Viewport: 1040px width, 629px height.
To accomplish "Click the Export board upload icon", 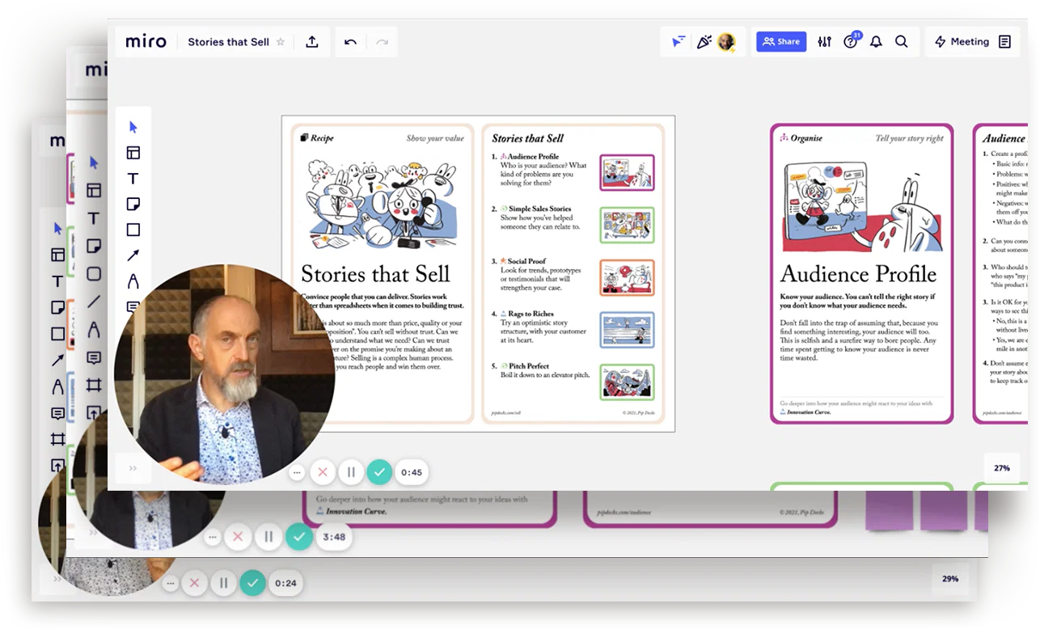I will coord(312,42).
